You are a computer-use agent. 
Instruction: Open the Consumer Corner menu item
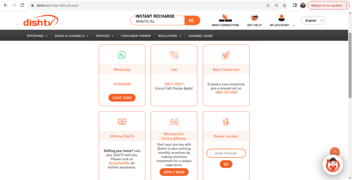click(x=135, y=36)
